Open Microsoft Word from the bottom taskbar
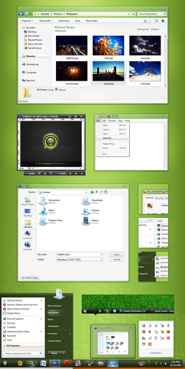 pos(43,363)
